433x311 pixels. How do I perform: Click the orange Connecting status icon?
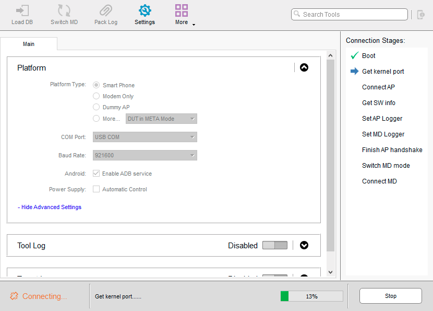(x=14, y=296)
